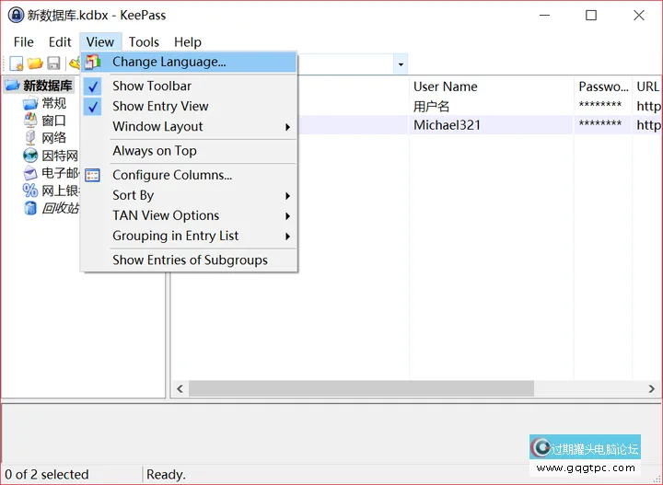
Task: Click the New Database toolbar icon
Action: 16,64
